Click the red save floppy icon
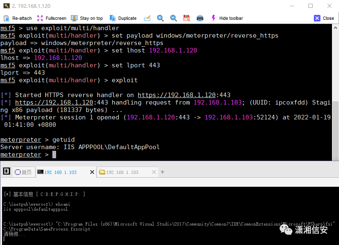Viewport: 339px width, 245px height. (x=186, y=18)
